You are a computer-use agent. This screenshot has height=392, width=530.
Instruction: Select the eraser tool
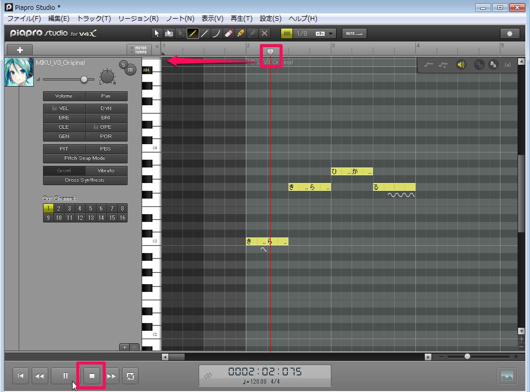click(228, 34)
